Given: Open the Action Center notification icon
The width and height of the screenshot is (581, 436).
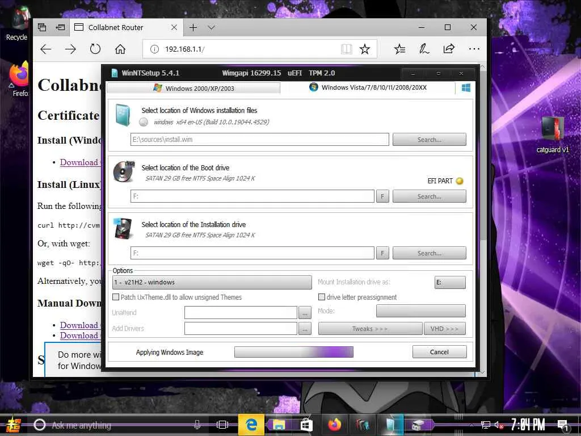Looking at the screenshot, I should 562,425.
